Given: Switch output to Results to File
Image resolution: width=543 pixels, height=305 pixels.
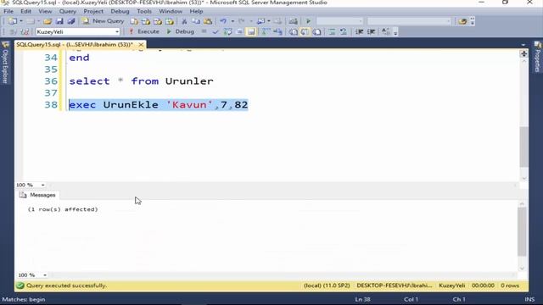Looking at the screenshot, I should 316,32.
